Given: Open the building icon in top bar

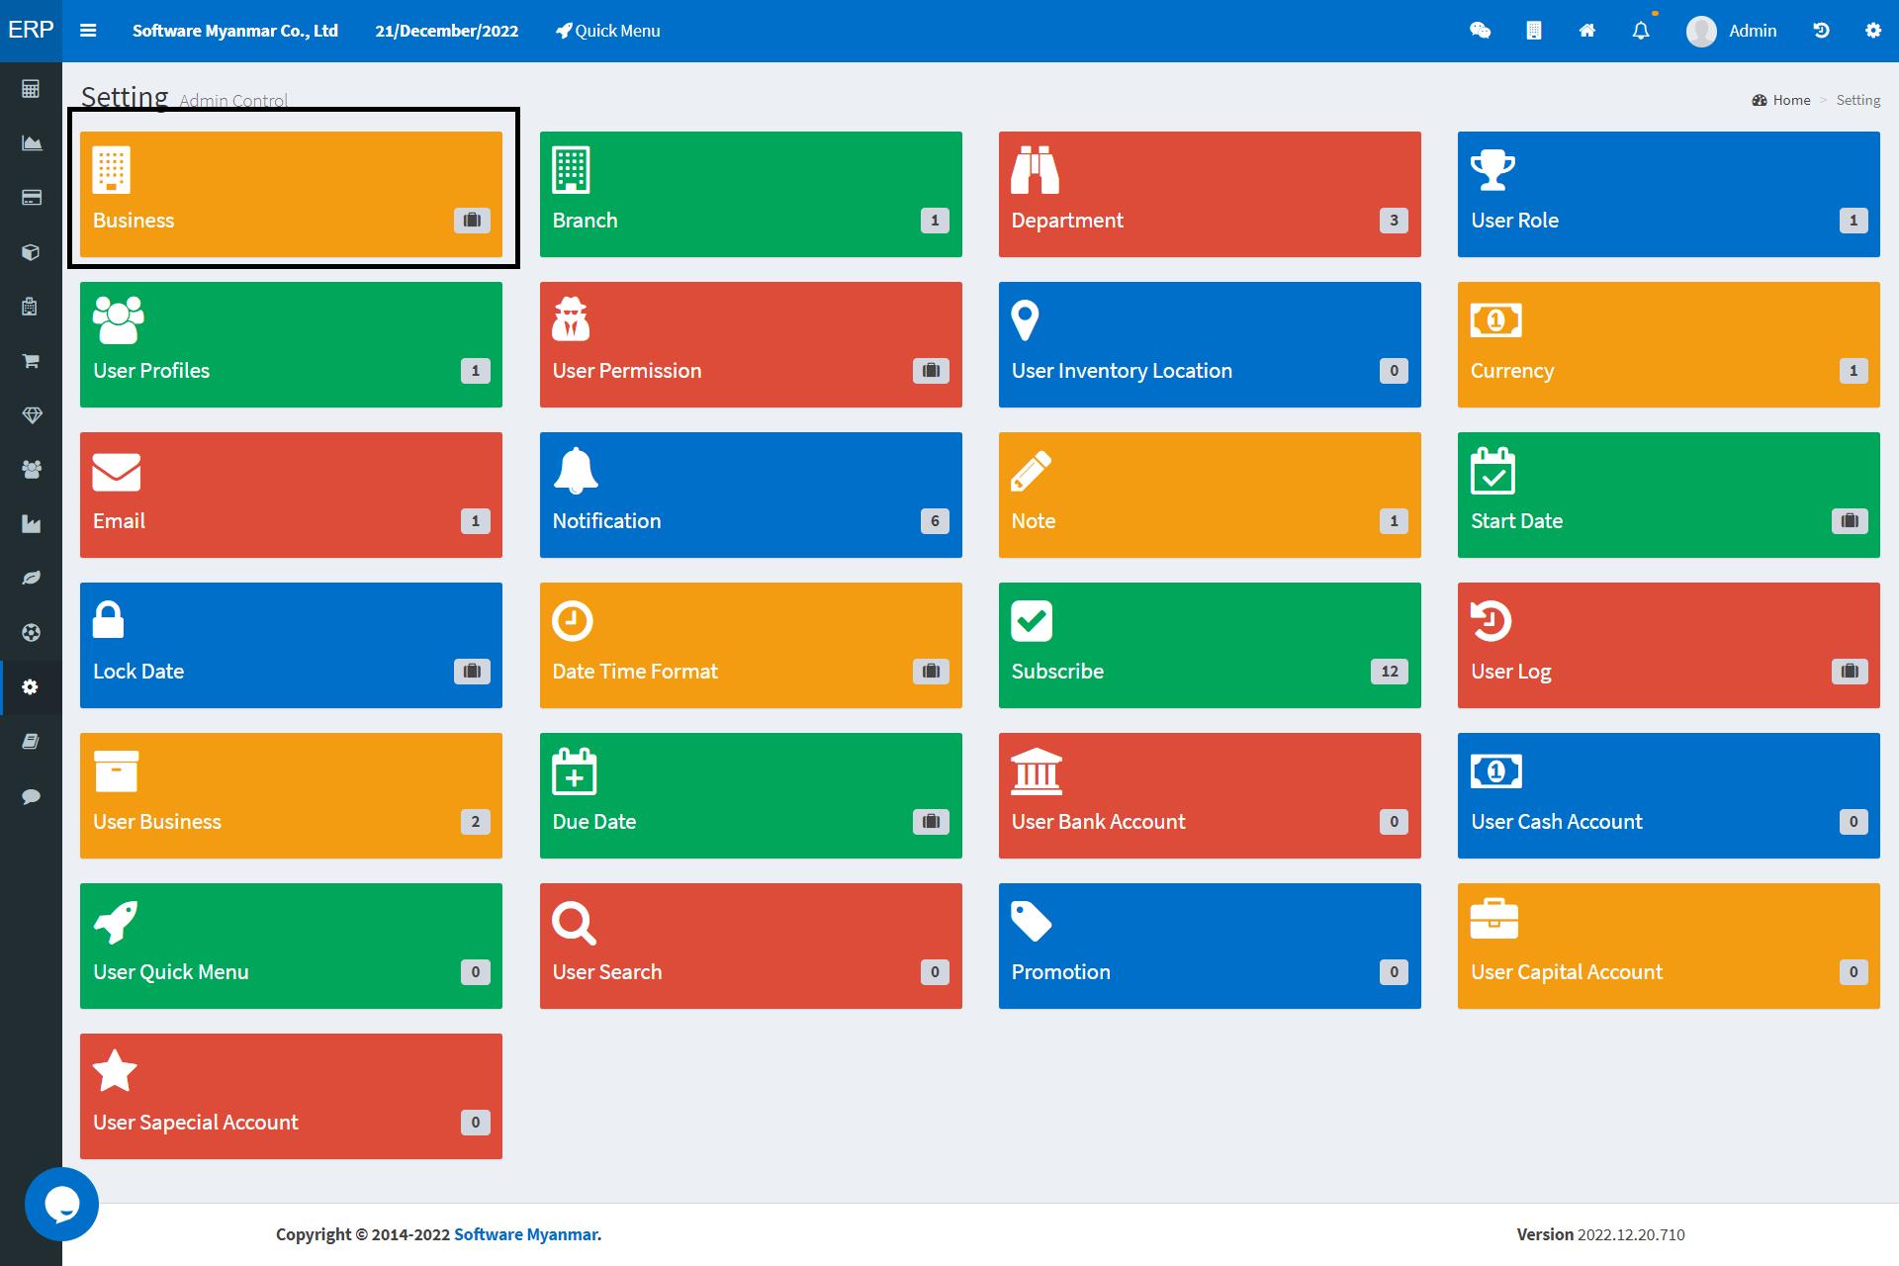Looking at the screenshot, I should coord(1534,31).
